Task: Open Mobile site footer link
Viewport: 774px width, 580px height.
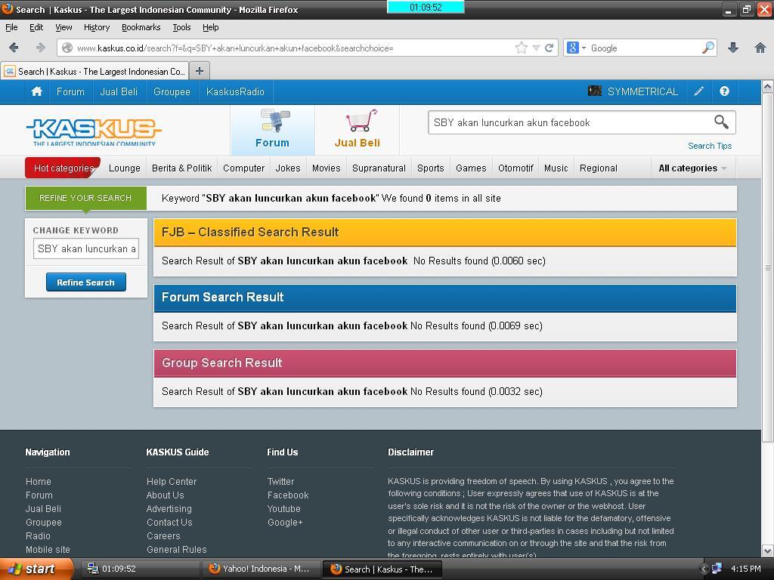Action: coord(48,549)
